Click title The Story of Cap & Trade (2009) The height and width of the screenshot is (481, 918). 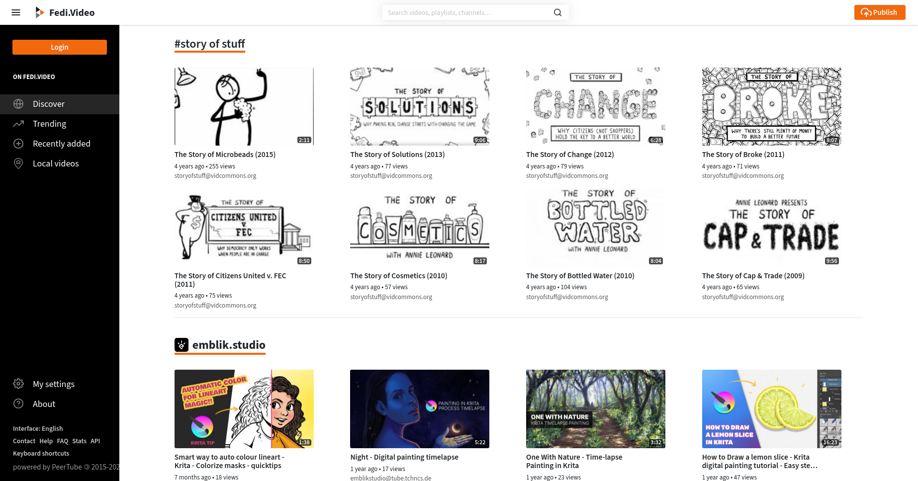[x=753, y=276]
